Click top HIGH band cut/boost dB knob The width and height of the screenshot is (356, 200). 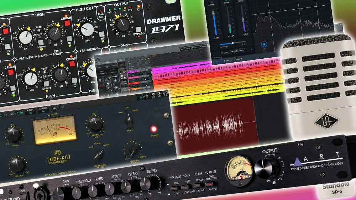pos(54,33)
